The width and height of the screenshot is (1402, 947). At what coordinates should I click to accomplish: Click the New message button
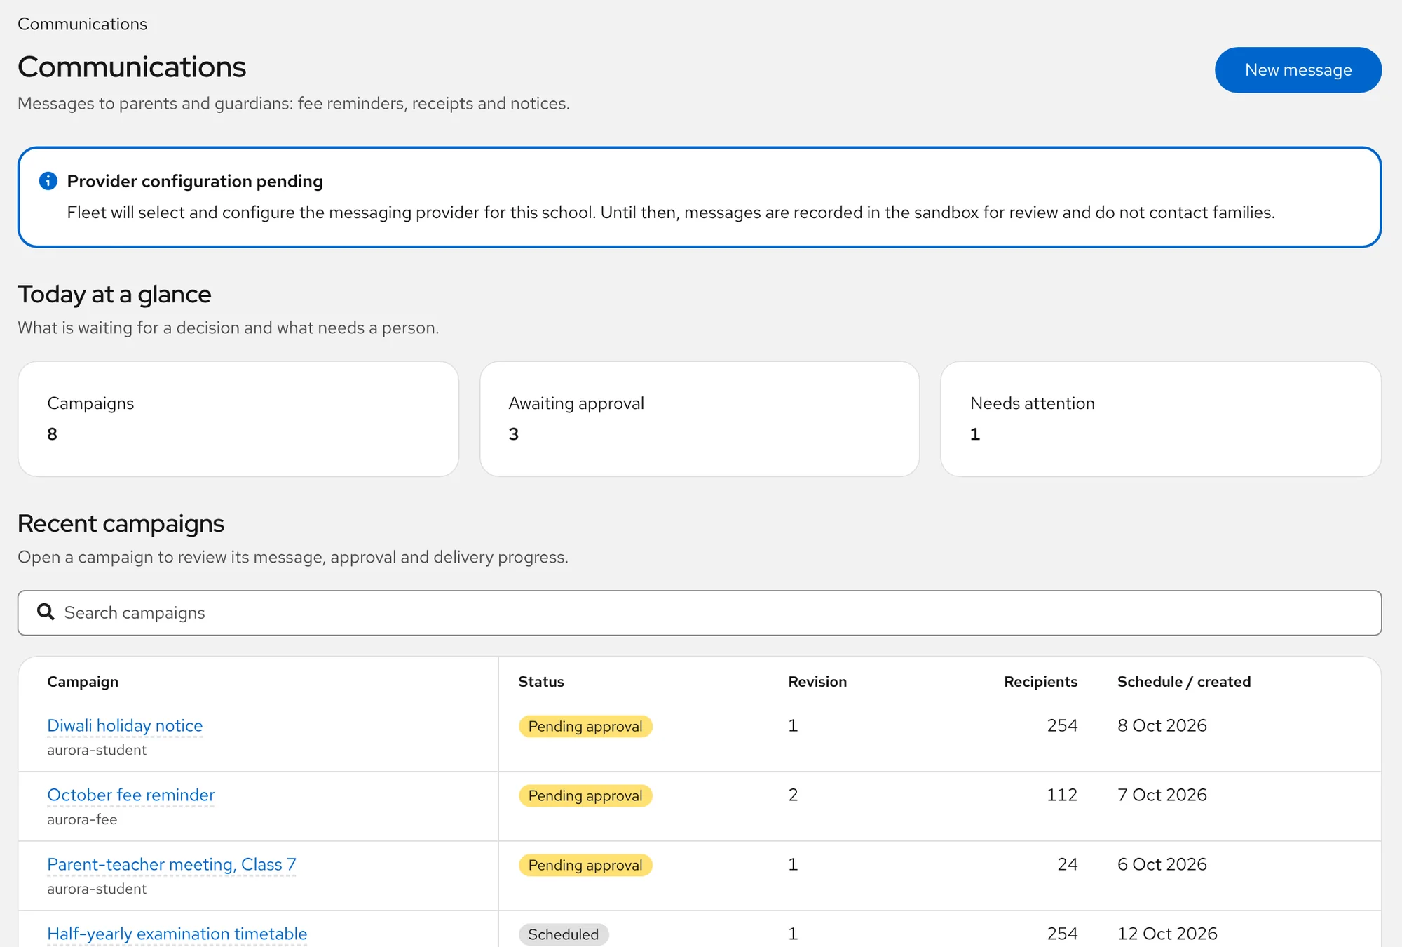point(1298,70)
